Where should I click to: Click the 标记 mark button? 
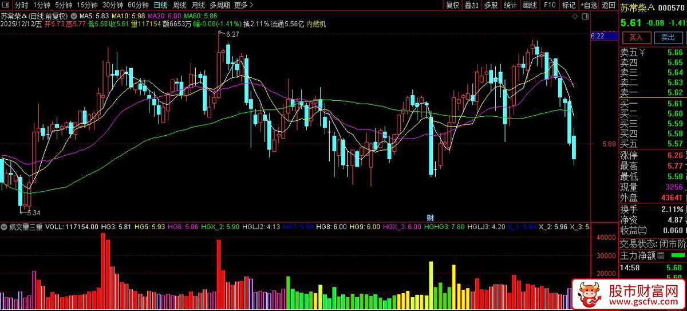coord(568,5)
